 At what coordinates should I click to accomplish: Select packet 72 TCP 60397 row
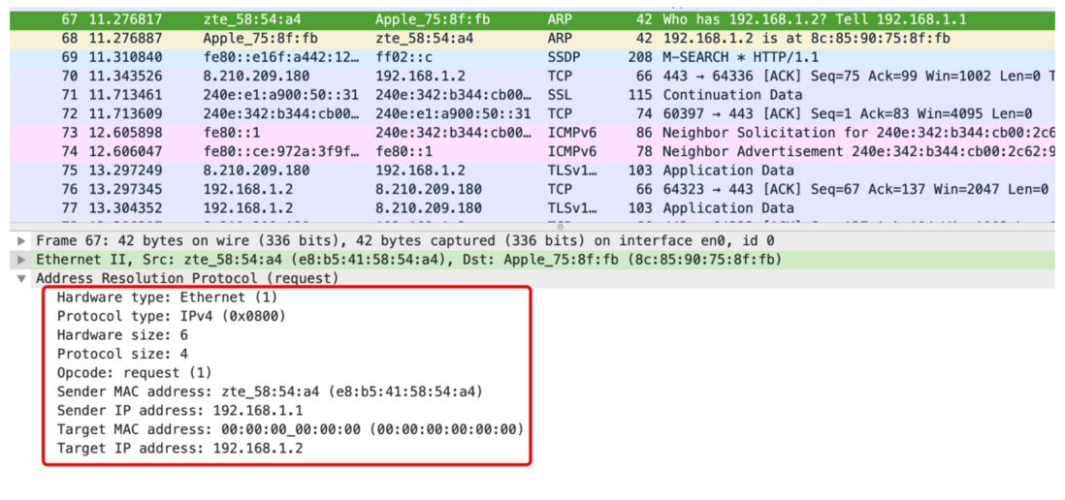[532, 114]
